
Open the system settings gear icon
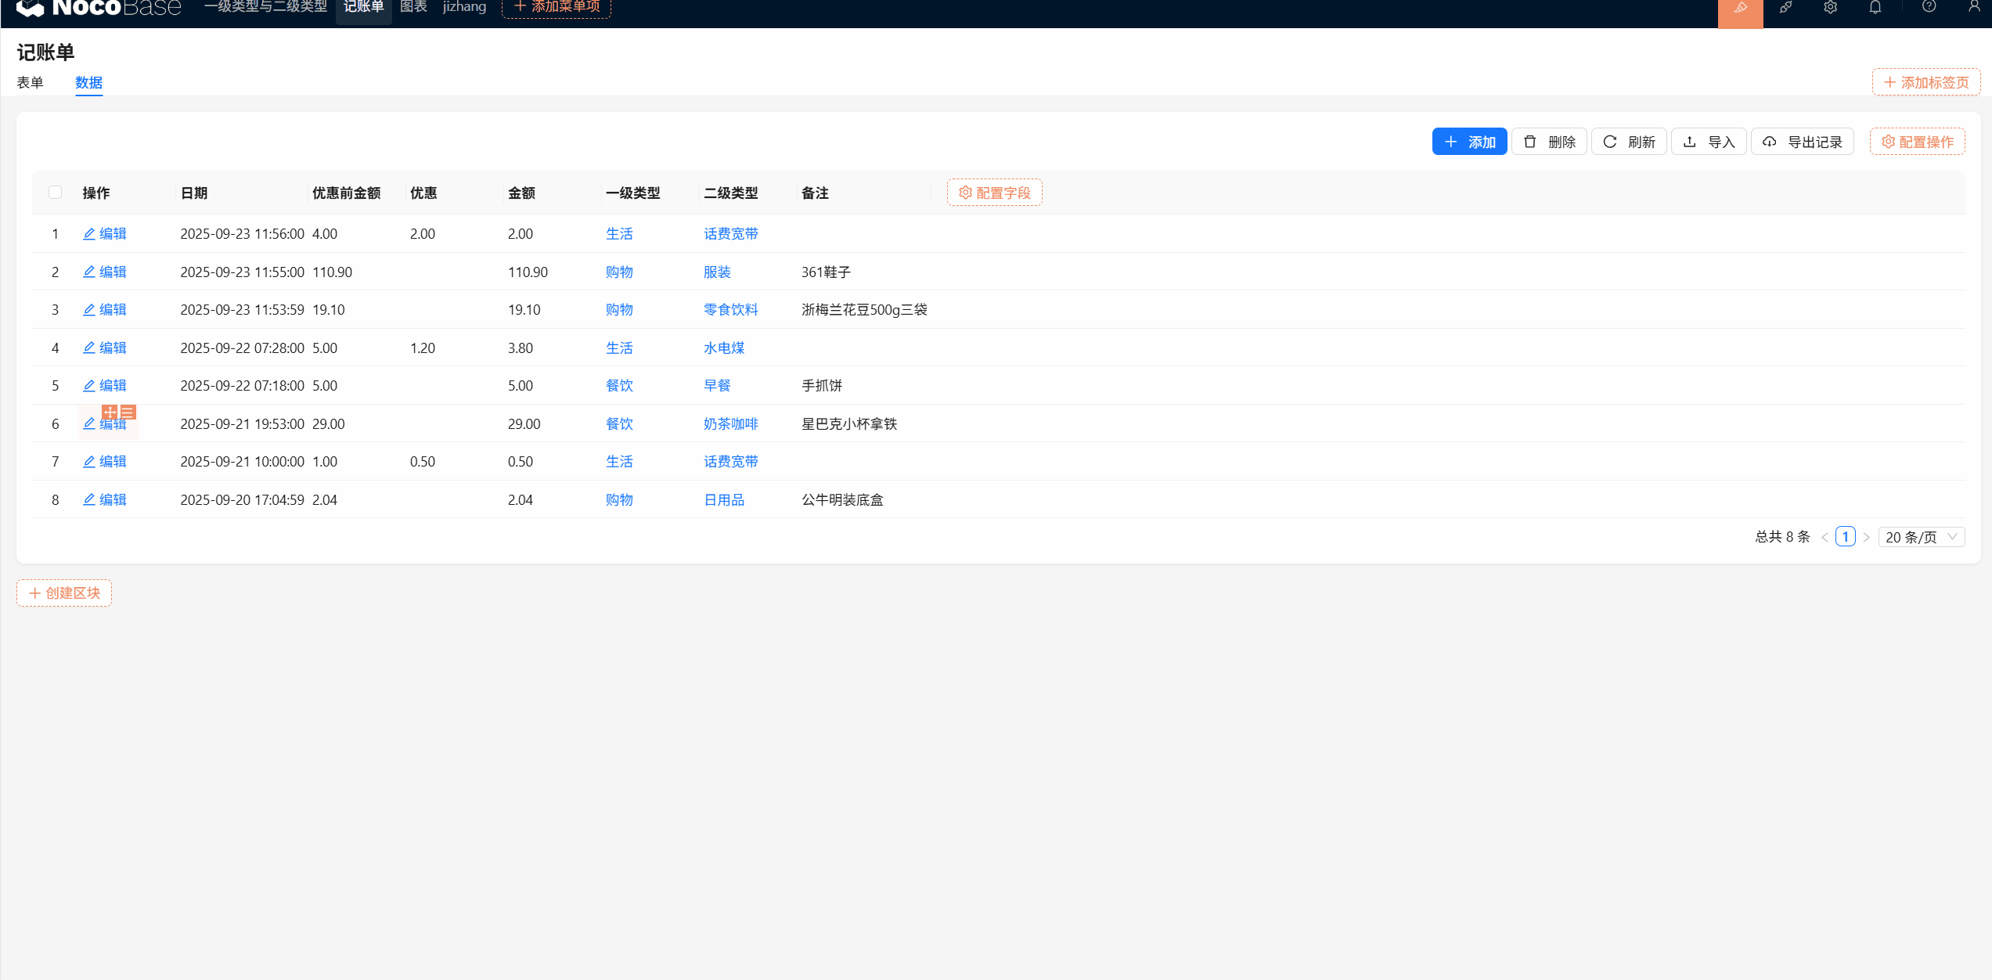pos(1830,8)
